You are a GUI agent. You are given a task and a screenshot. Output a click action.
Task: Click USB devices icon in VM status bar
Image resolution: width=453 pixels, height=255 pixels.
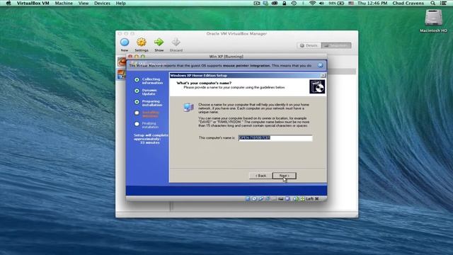pyautogui.click(x=261, y=198)
